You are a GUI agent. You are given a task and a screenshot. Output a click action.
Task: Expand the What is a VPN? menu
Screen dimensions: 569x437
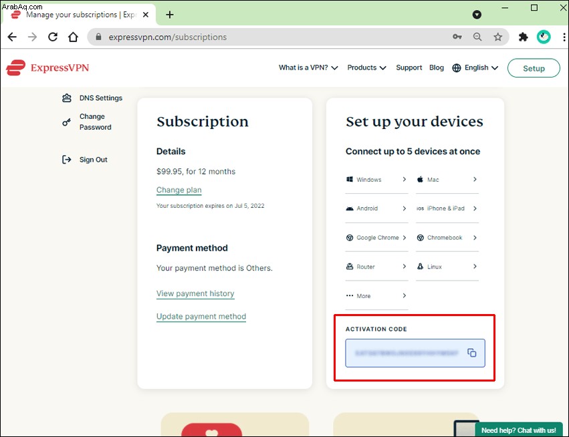tap(308, 67)
